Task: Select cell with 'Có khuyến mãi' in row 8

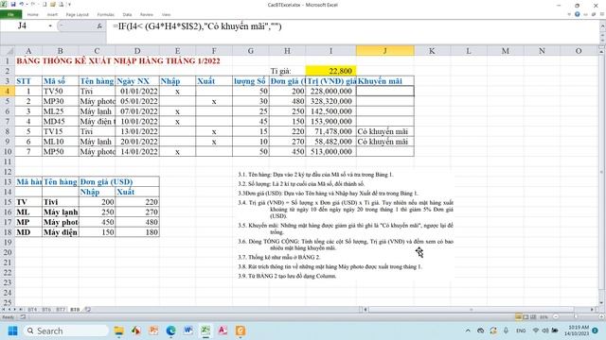Action: tap(385, 131)
